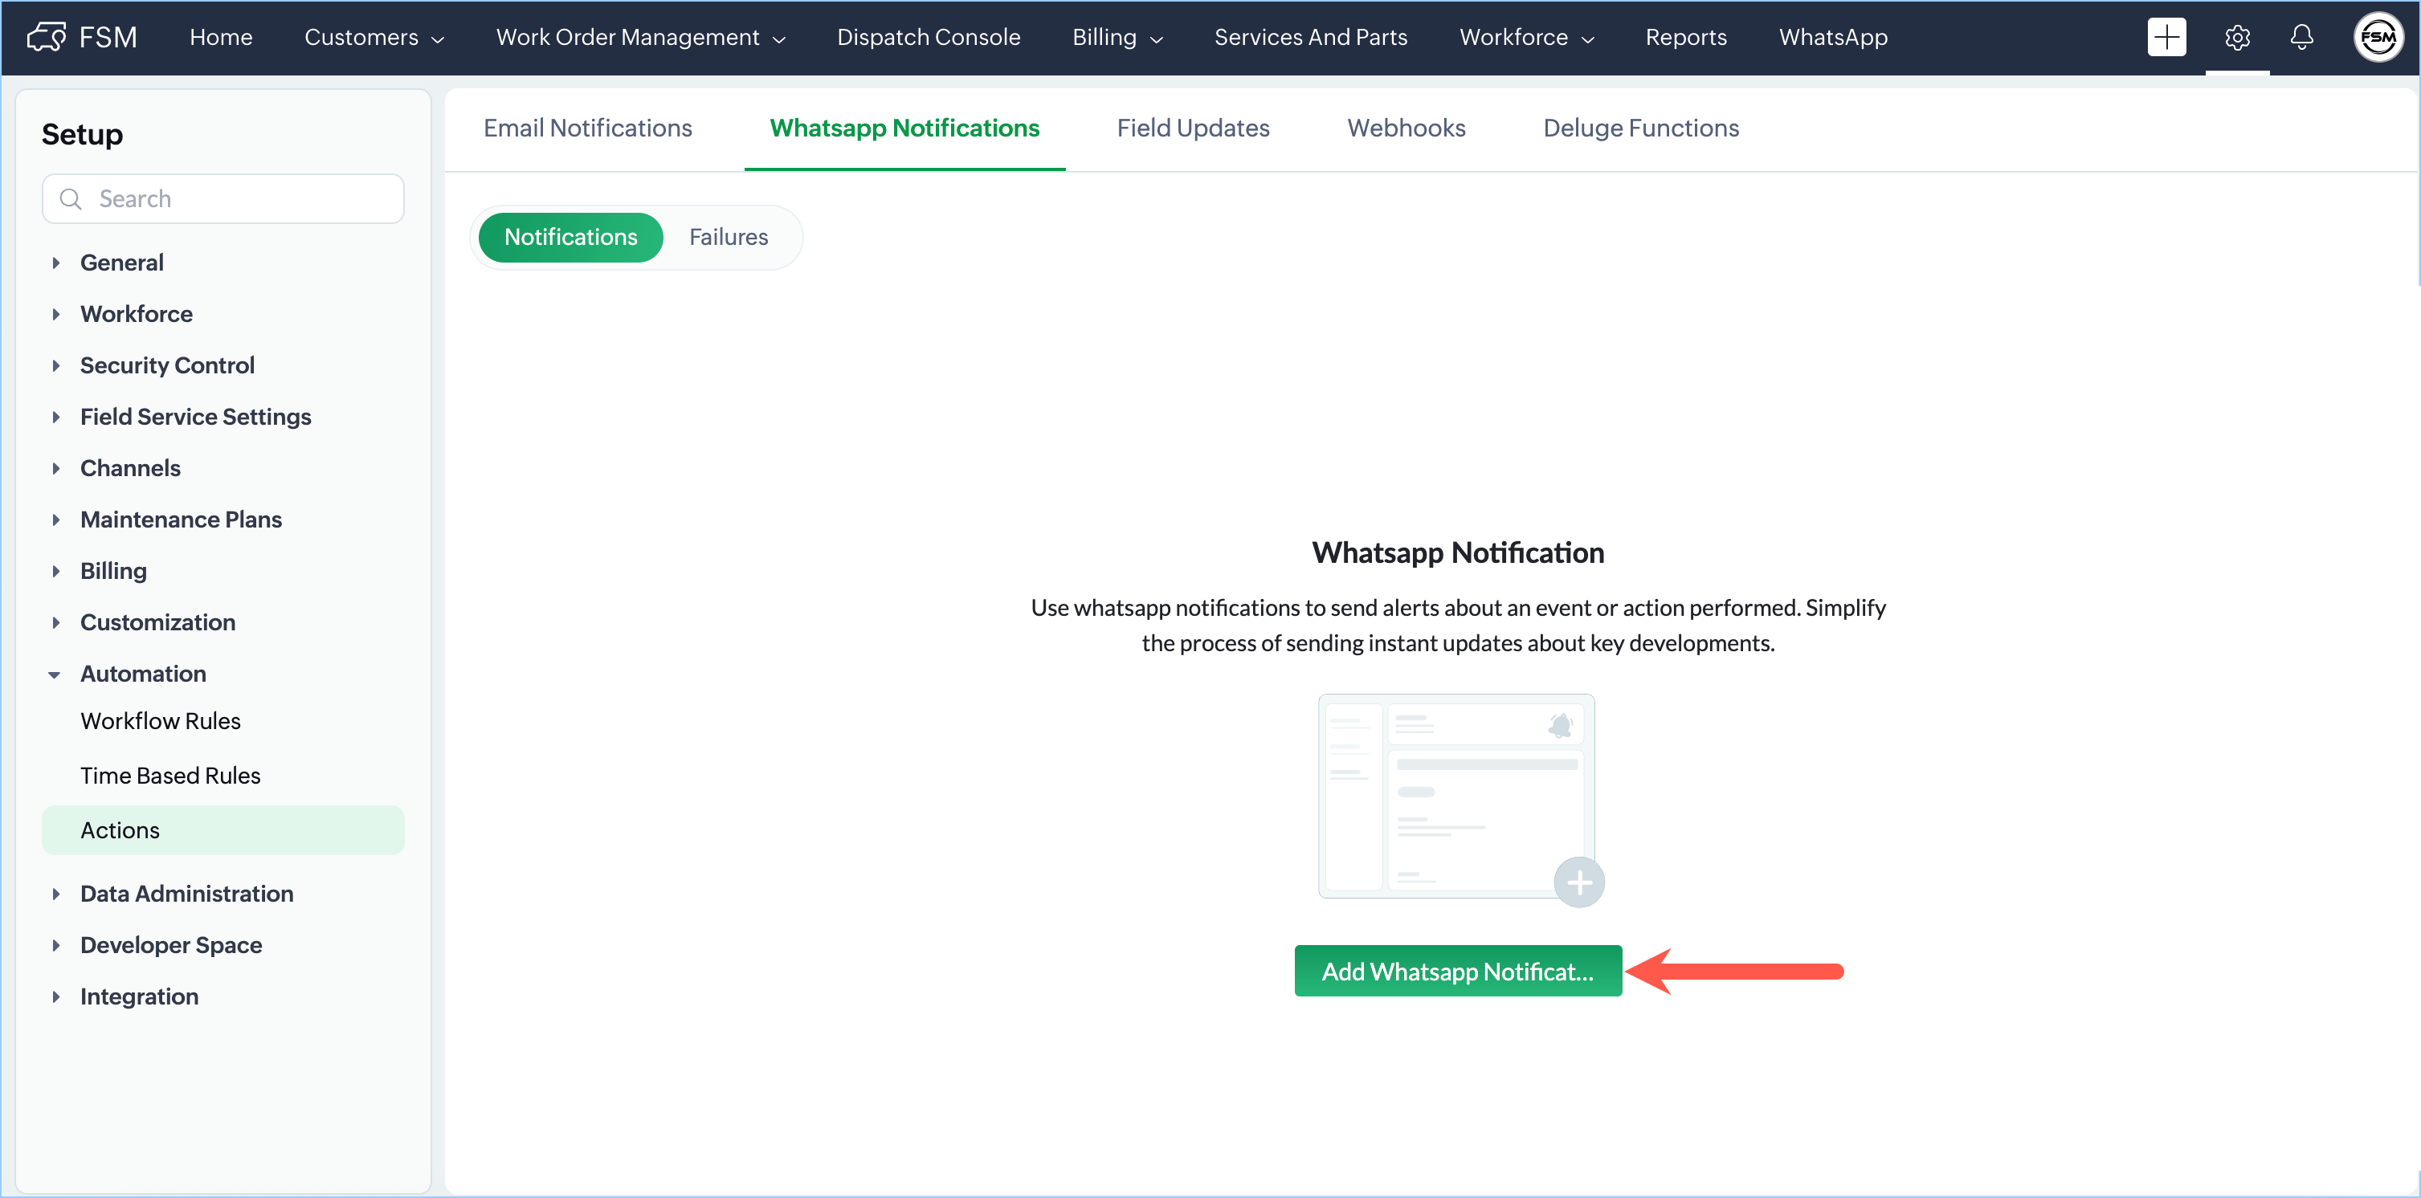
Task: Open the settings gear icon
Action: click(x=2237, y=38)
